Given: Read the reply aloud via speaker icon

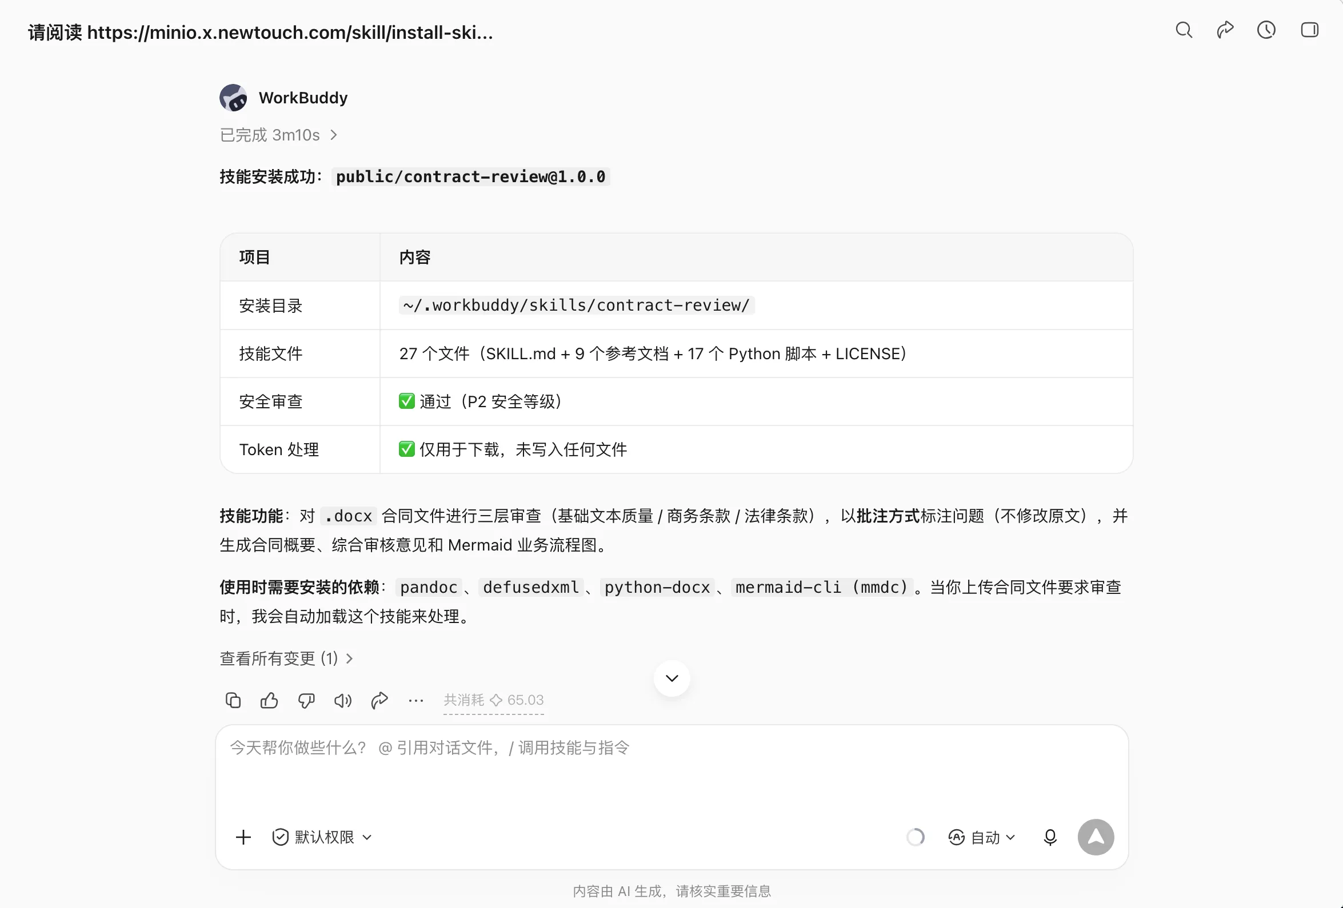Looking at the screenshot, I should pos(343,700).
